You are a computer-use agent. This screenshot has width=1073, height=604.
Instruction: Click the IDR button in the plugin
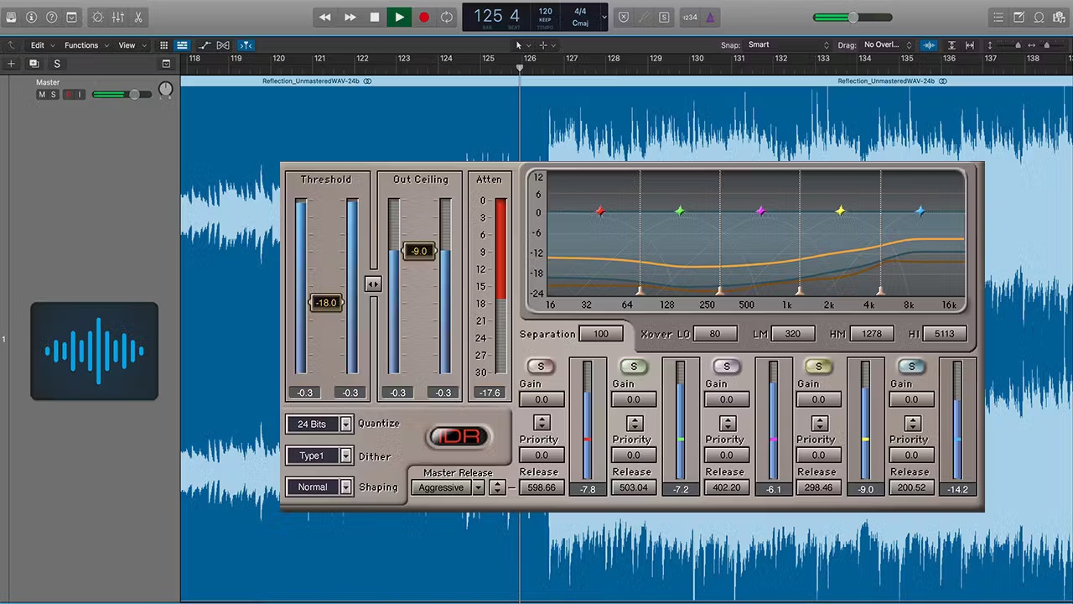pos(458,436)
